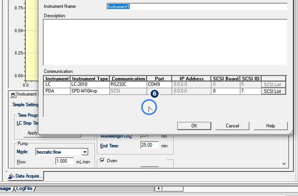The width and height of the screenshot is (298, 196).
Task: Click the horizontal scrollbar thumb
Action: click(x=173, y=189)
